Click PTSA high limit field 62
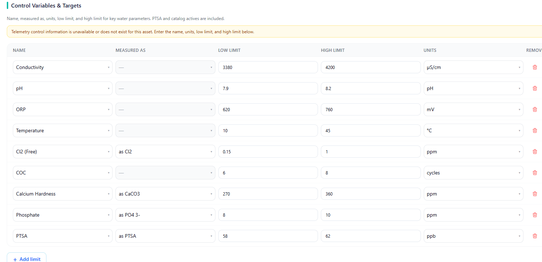 [371, 236]
